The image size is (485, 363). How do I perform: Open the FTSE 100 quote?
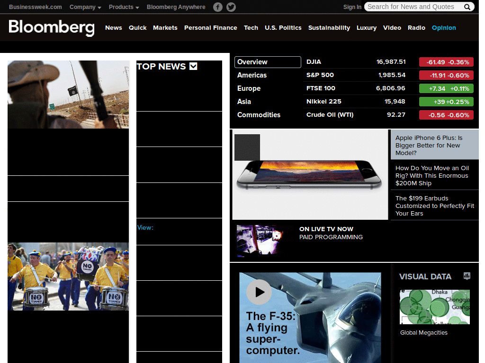pos(321,88)
